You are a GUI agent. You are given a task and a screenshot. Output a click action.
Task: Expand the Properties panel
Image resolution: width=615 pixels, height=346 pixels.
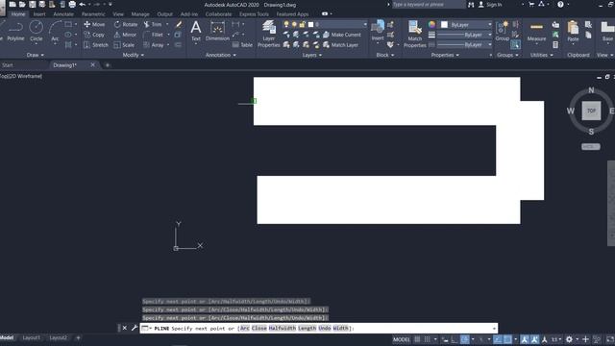click(445, 55)
